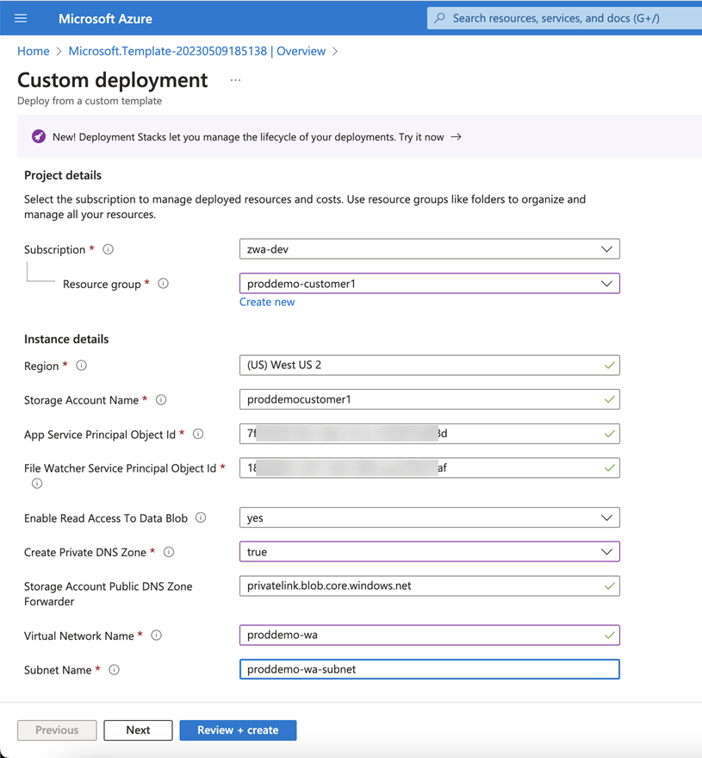
Task: Click inside the Subnet Name input field
Action: tap(429, 669)
